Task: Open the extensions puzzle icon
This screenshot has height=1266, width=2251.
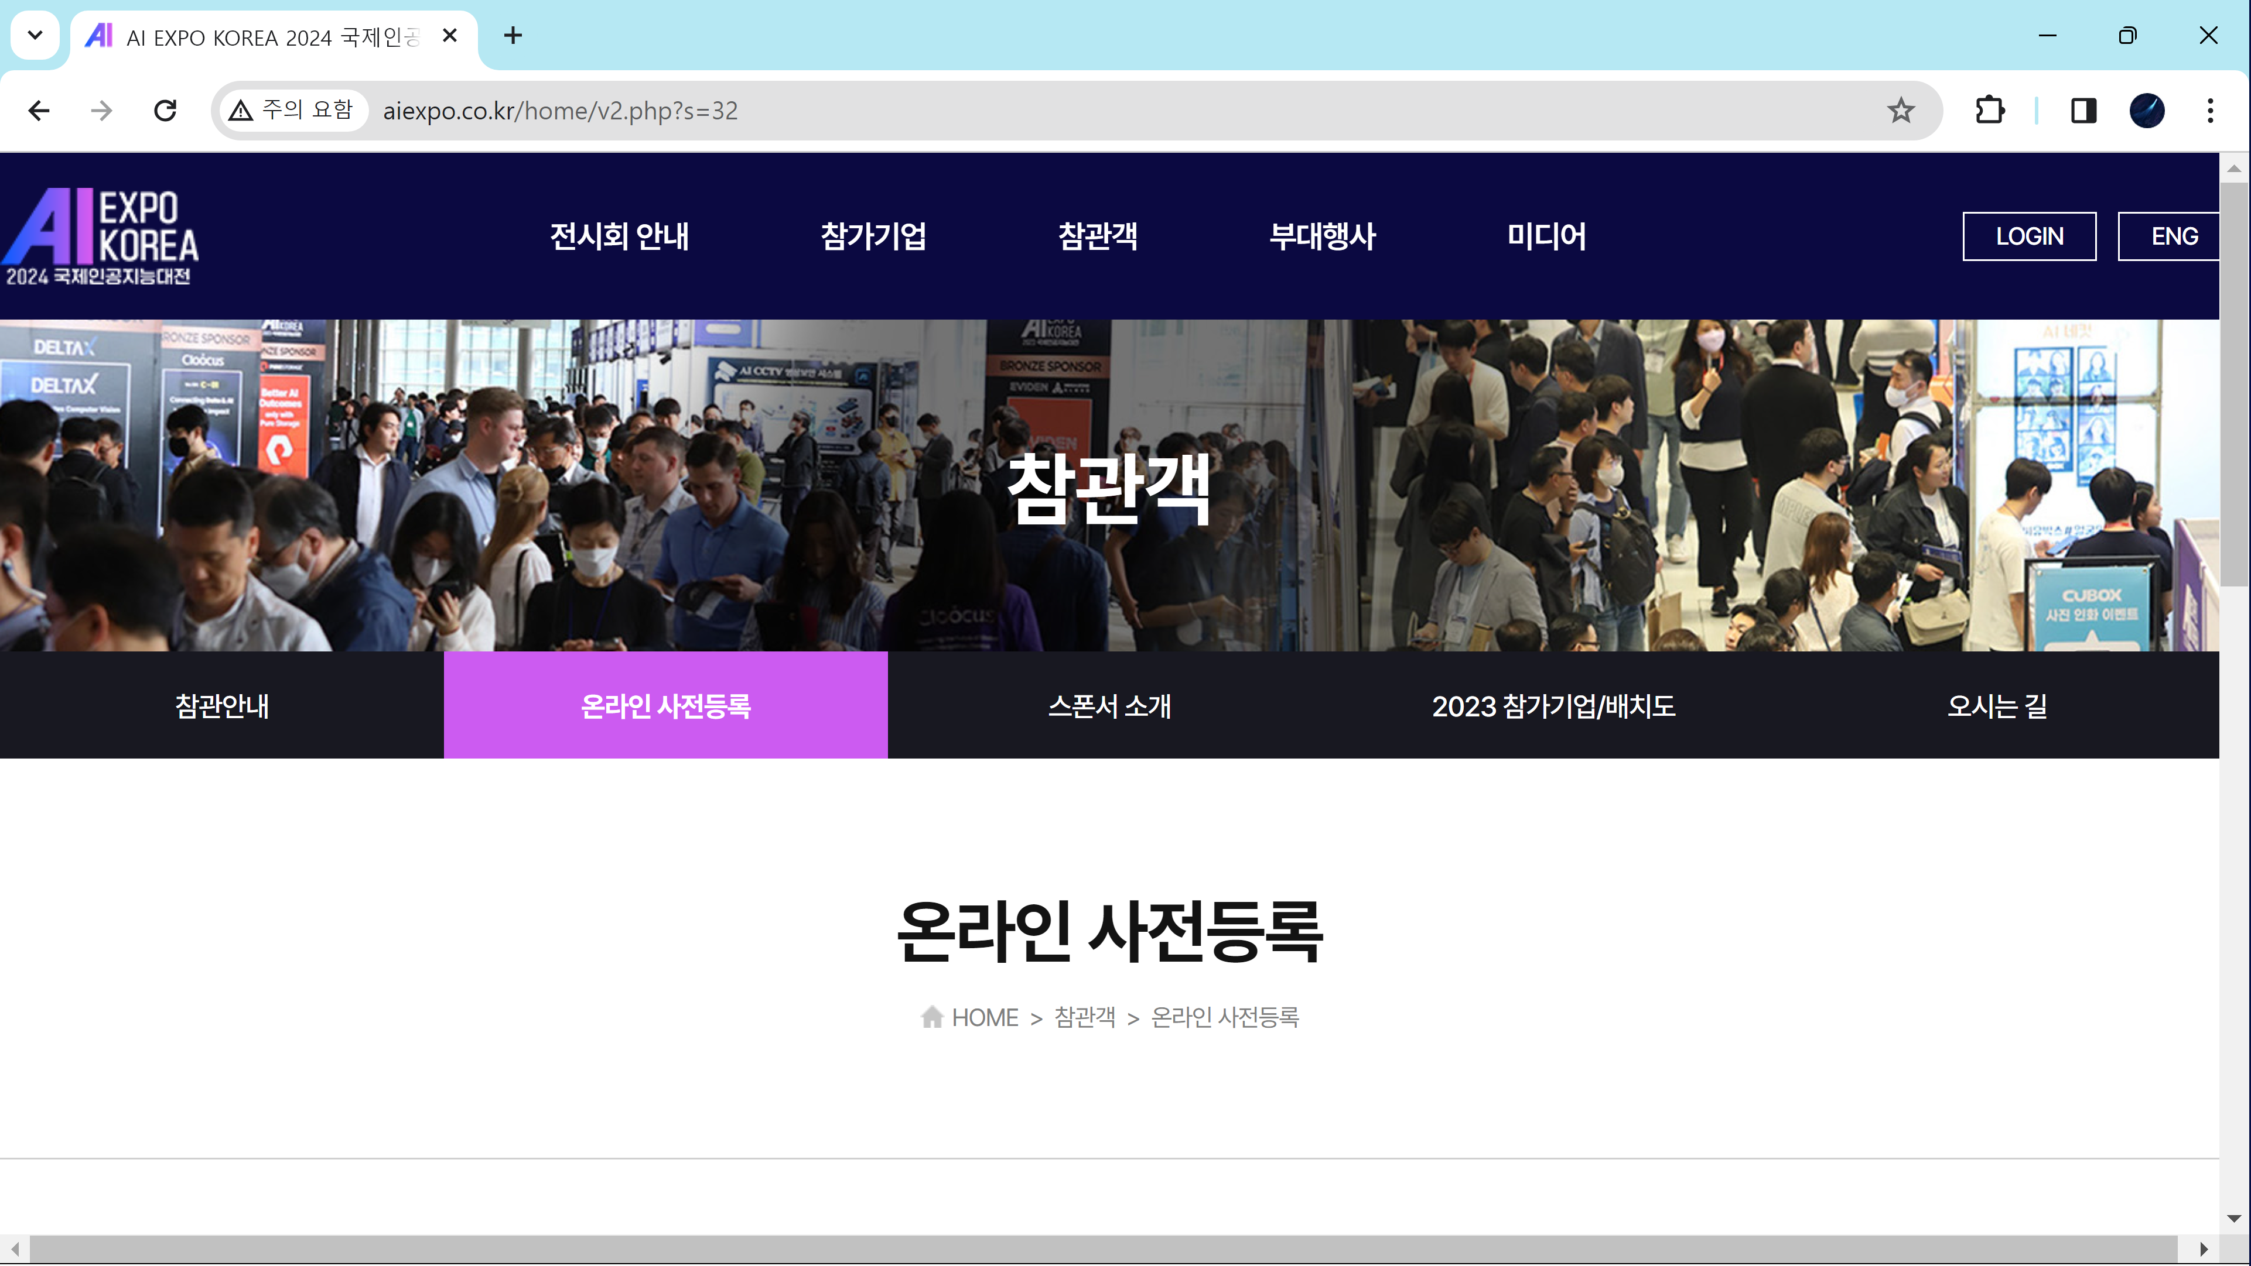Action: pos(1990,111)
